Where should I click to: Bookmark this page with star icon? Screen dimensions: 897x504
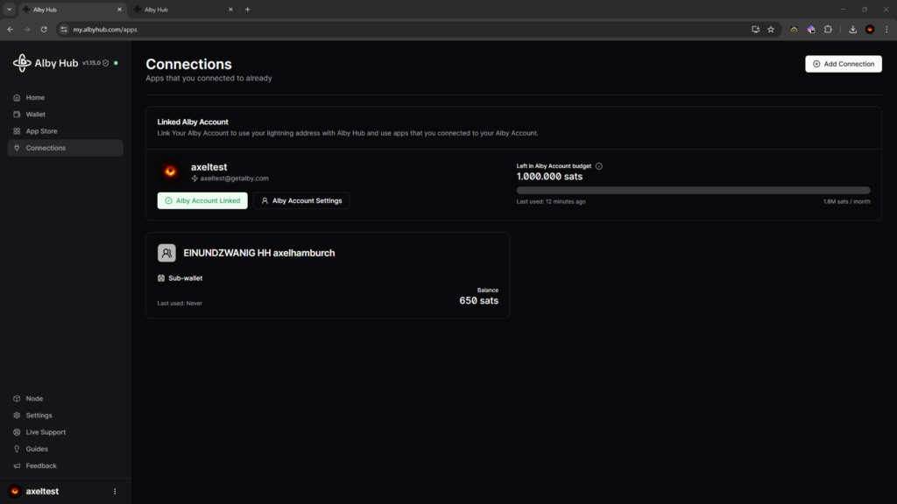771,29
